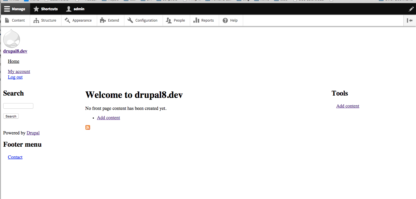Open the drupal8.dev site name link
The height and width of the screenshot is (199, 416).
coord(15,51)
